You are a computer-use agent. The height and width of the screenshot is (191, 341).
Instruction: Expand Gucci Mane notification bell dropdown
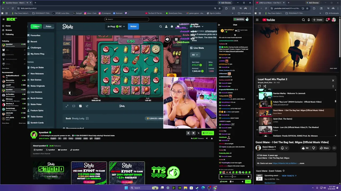coord(284,148)
